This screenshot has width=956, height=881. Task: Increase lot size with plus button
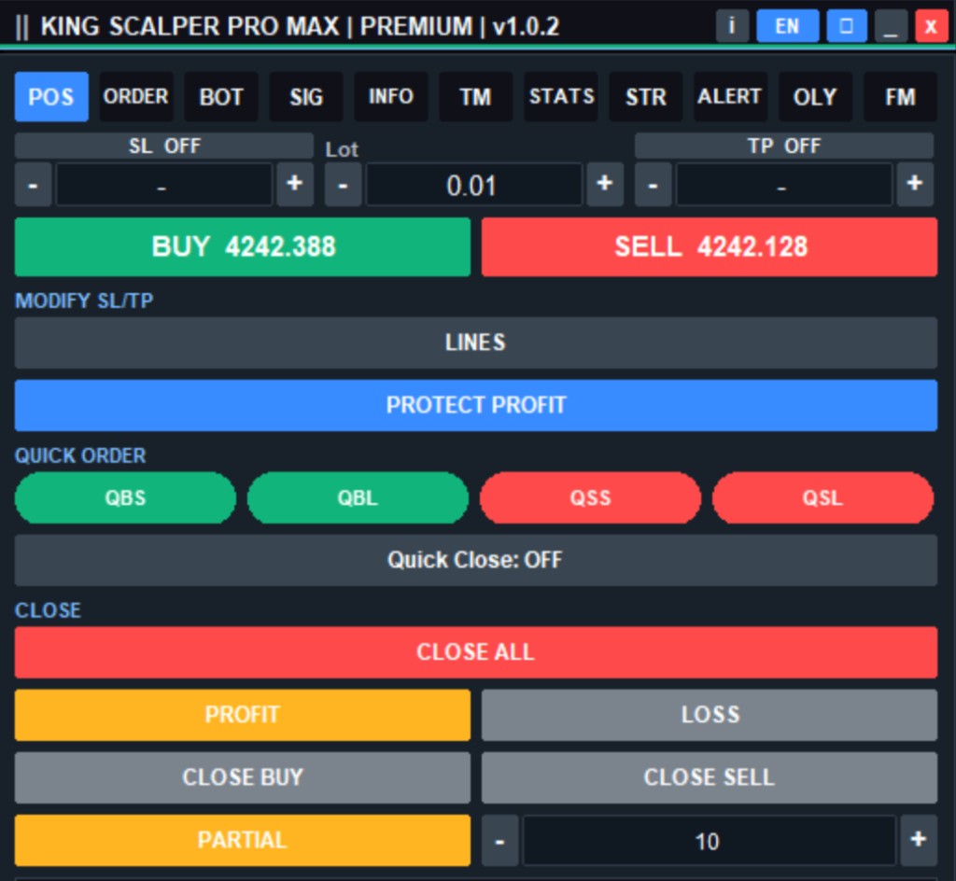[605, 184]
